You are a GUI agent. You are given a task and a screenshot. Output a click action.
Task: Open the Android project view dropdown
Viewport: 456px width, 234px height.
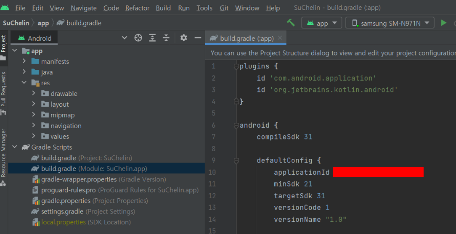[125, 38]
